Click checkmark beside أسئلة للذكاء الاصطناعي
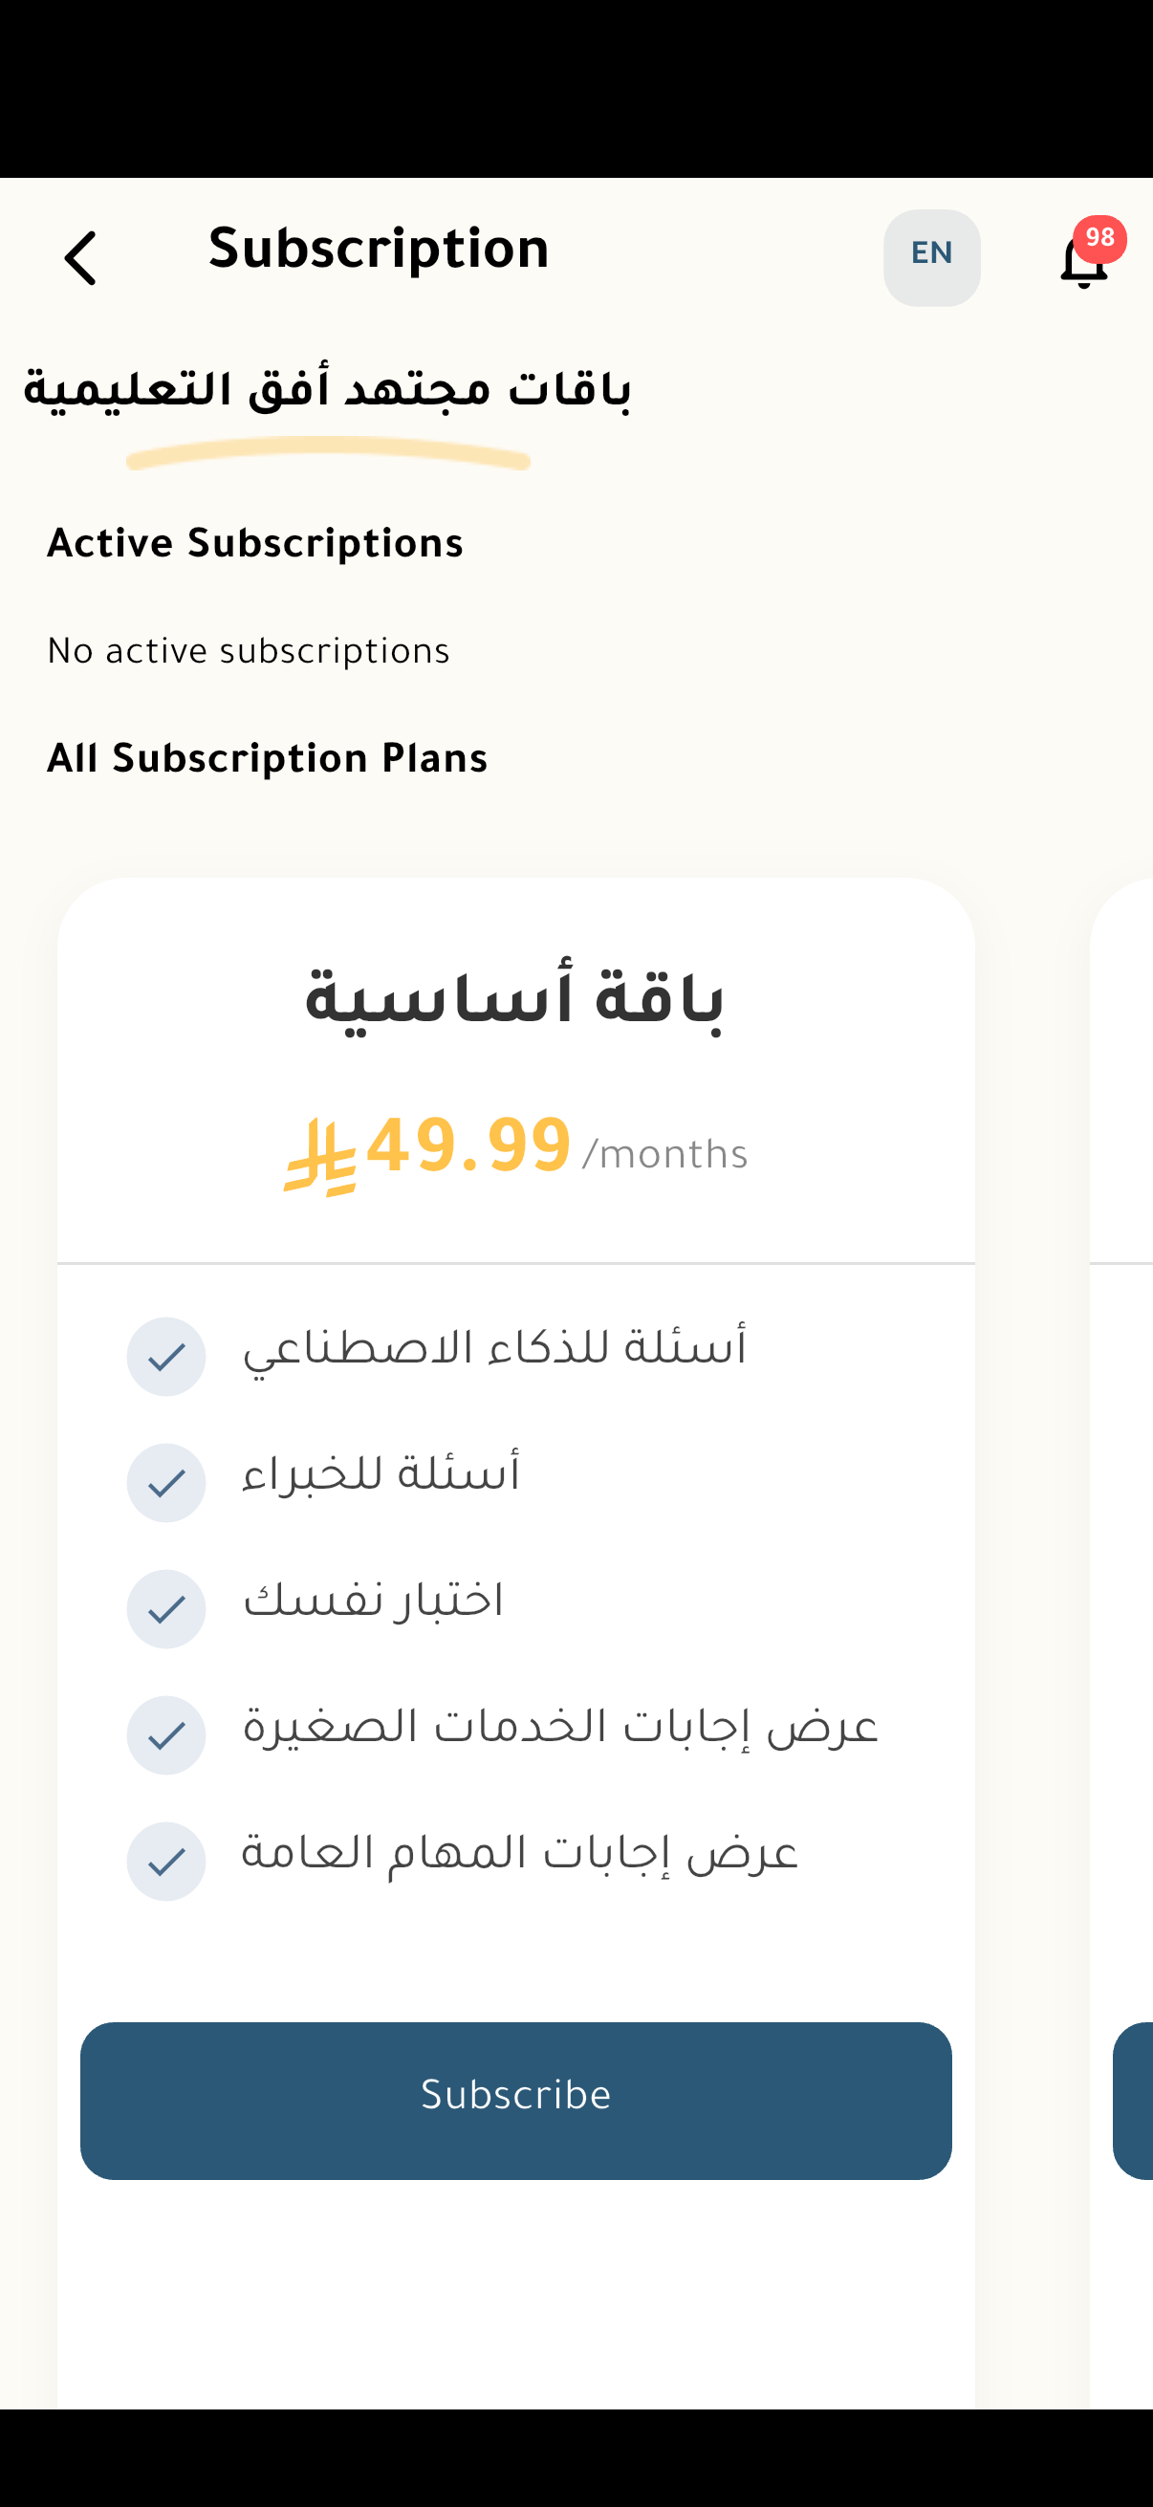 click(166, 1357)
